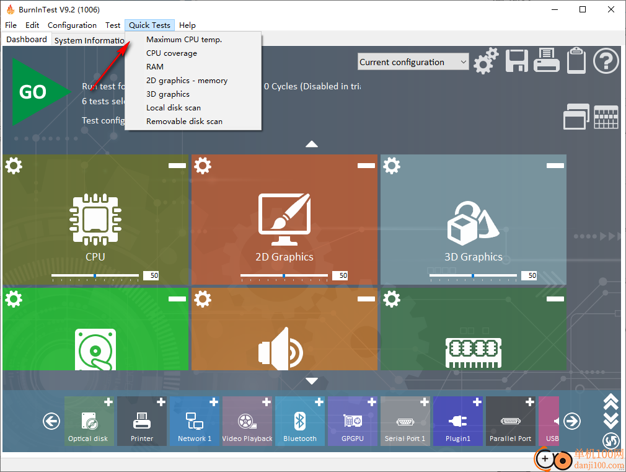Open the Configuration menu

click(73, 25)
